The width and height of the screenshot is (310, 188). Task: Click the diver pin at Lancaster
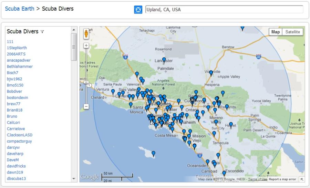[x=164, y=60]
